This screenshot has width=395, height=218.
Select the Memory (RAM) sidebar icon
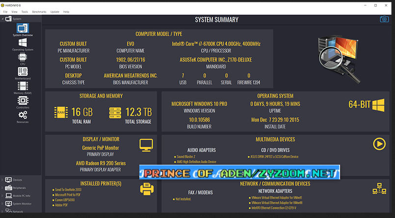23,86
